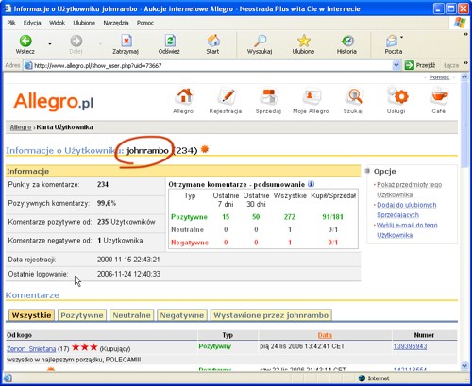472x386 pixels.
Task: Open the dropdown arrow beside Wstecz
Action: tap(50, 44)
